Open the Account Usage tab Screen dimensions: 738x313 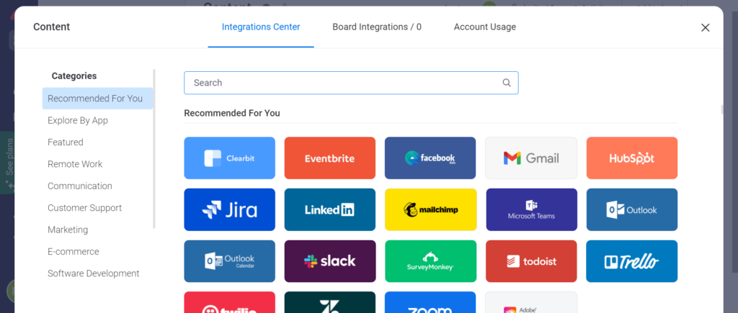(485, 27)
